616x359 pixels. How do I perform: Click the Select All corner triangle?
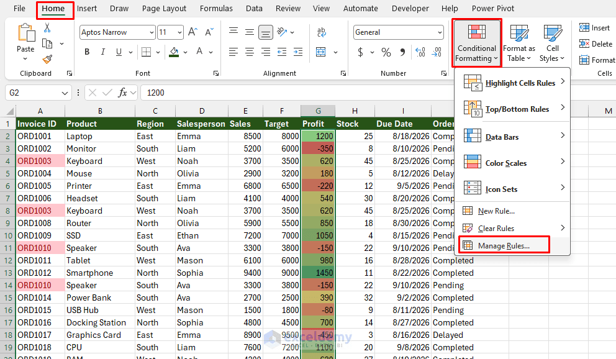[x=9, y=111]
